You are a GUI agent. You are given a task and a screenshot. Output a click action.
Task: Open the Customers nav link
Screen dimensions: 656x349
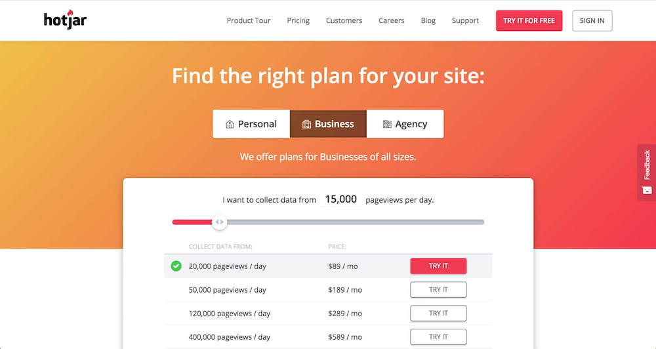click(x=344, y=20)
